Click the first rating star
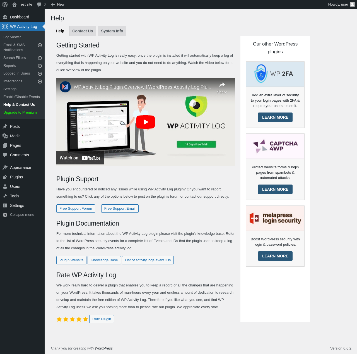This screenshot has height=354, width=357. (x=59, y=319)
